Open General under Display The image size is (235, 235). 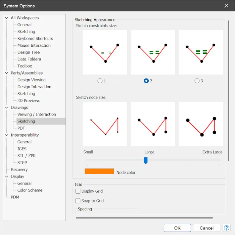click(x=25, y=183)
